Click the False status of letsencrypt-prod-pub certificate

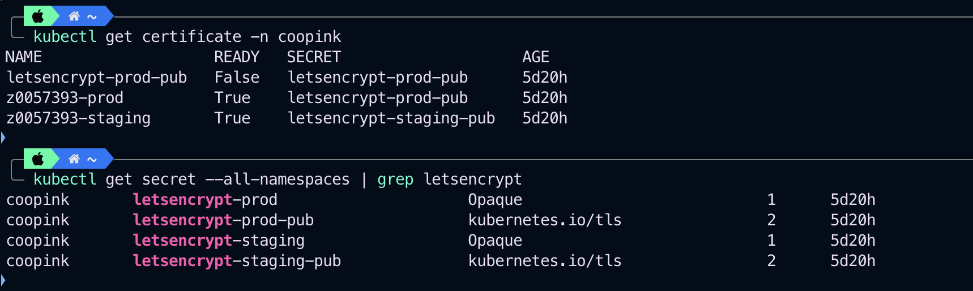pos(236,78)
